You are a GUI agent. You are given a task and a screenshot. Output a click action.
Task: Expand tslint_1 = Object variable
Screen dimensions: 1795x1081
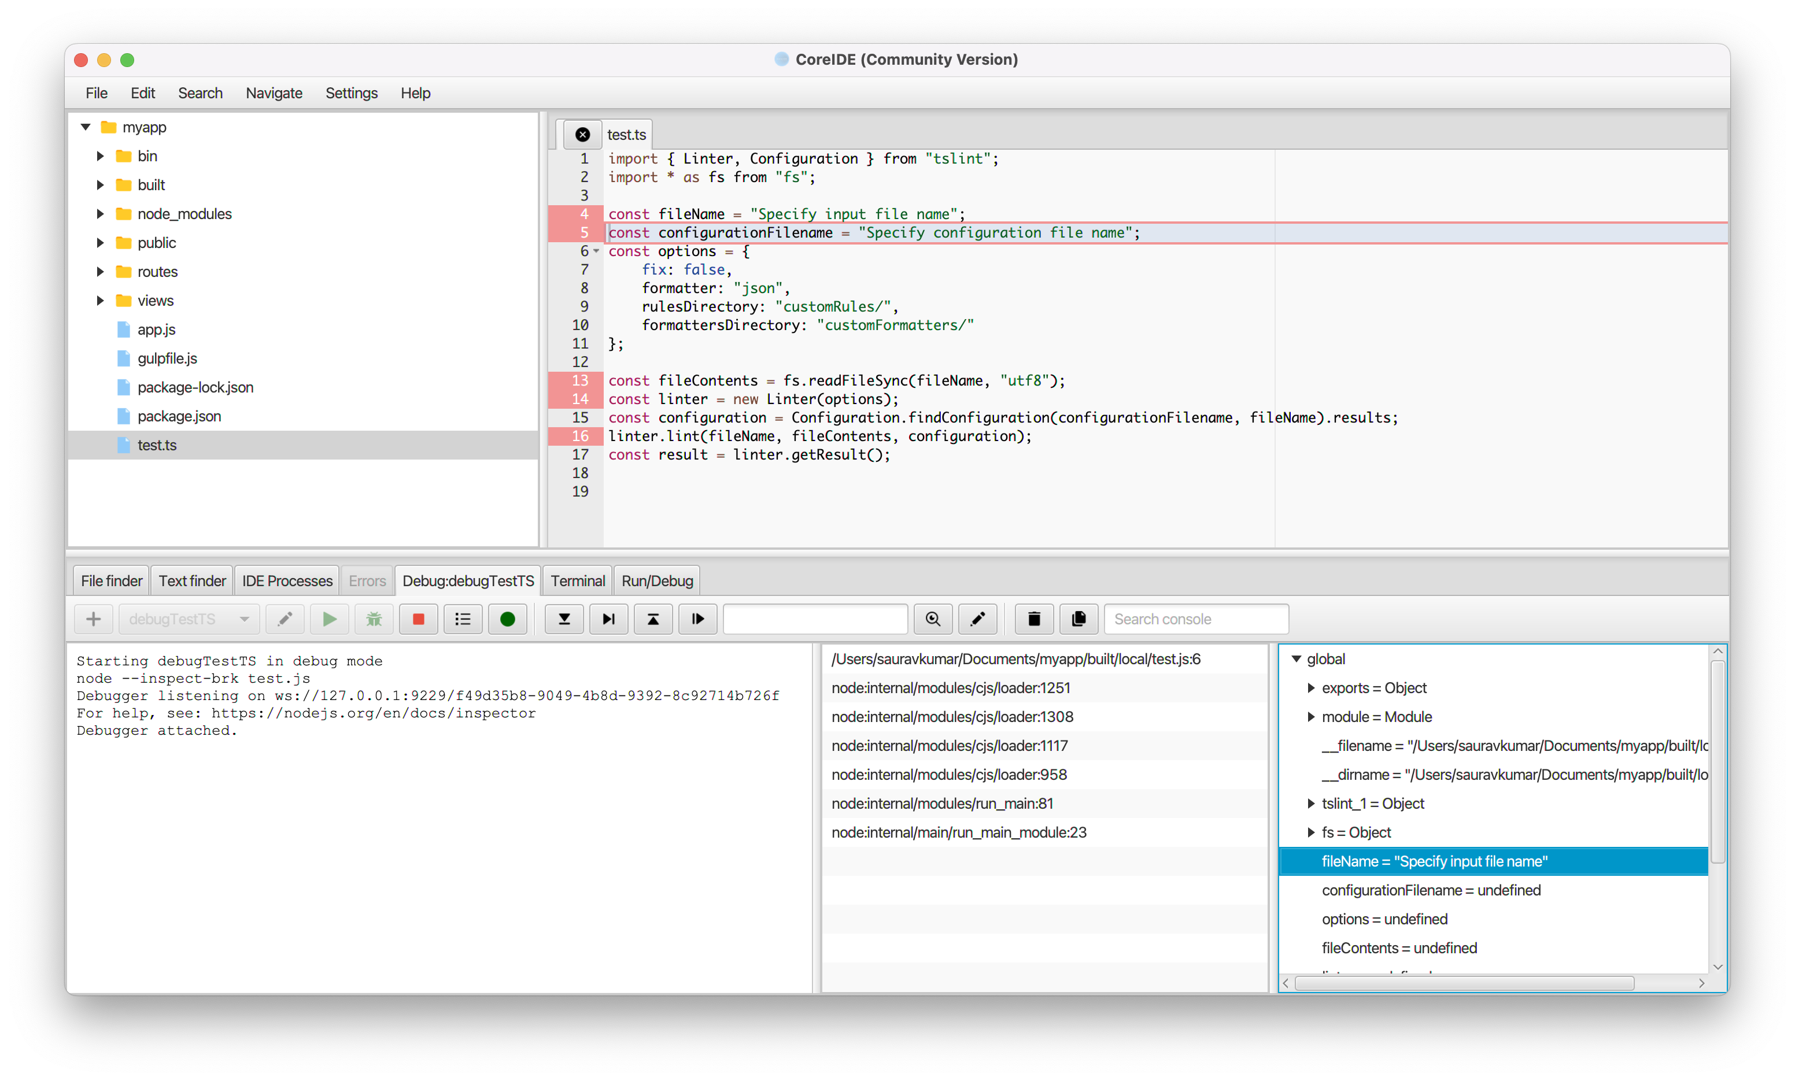pyautogui.click(x=1310, y=804)
